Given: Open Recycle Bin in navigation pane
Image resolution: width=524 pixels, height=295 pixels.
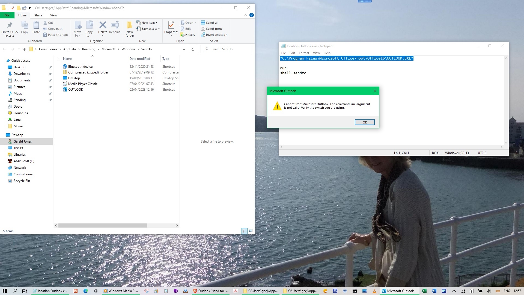Looking at the screenshot, I should click(x=22, y=181).
